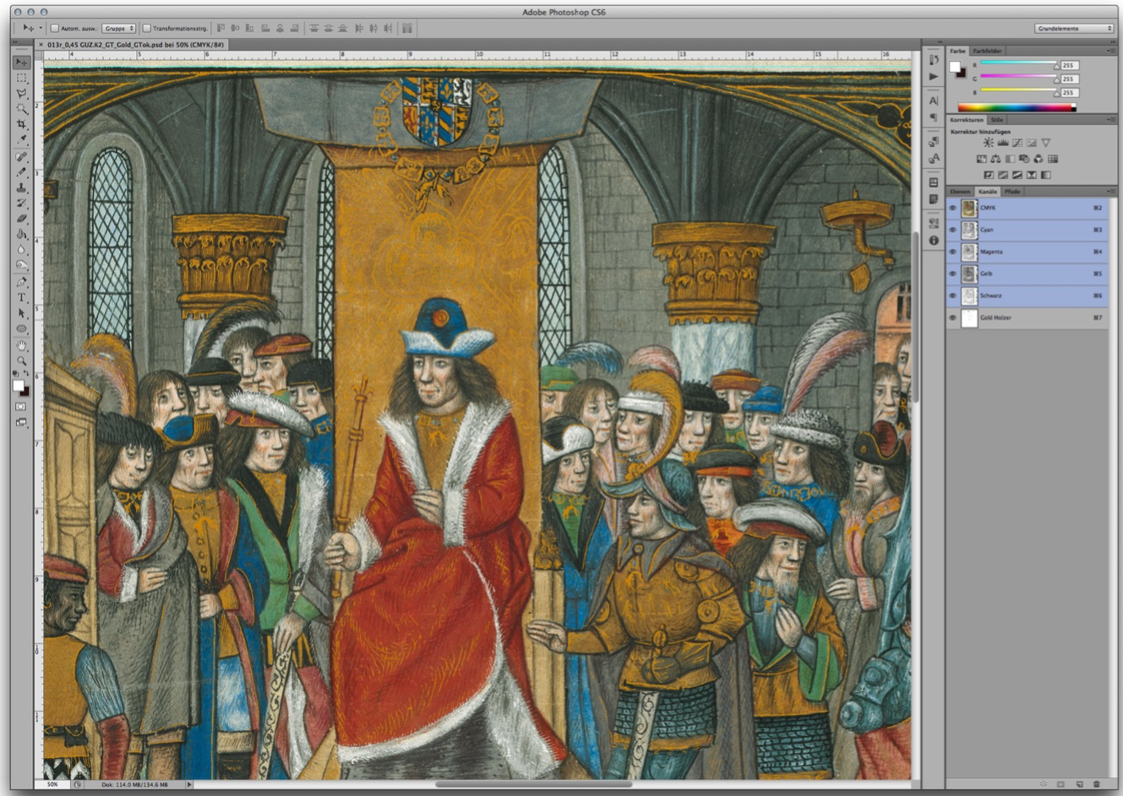Select the Gold Holzer spot channel
Viewport: 1123px width, 796px height.
coord(1028,318)
